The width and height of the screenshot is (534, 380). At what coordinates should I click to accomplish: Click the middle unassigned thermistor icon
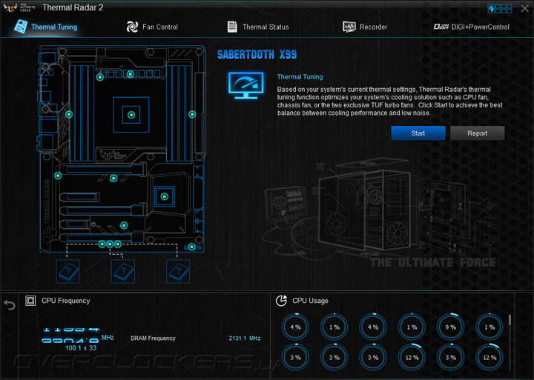[123, 271]
